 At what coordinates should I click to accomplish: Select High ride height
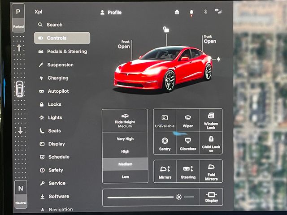point(125,151)
